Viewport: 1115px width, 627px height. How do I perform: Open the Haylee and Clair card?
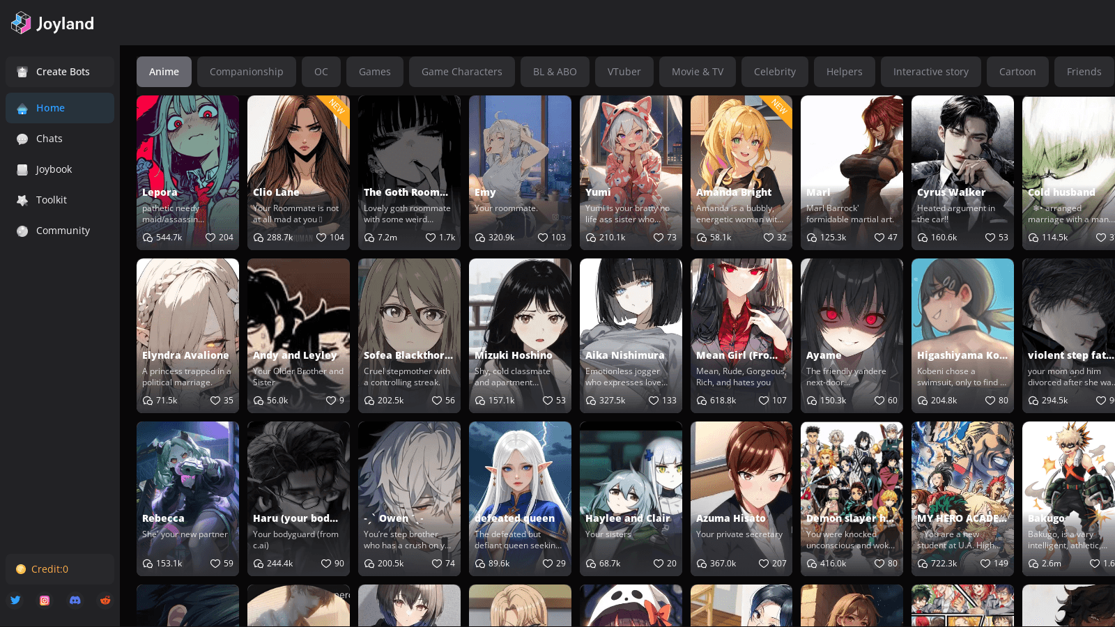pos(631,499)
